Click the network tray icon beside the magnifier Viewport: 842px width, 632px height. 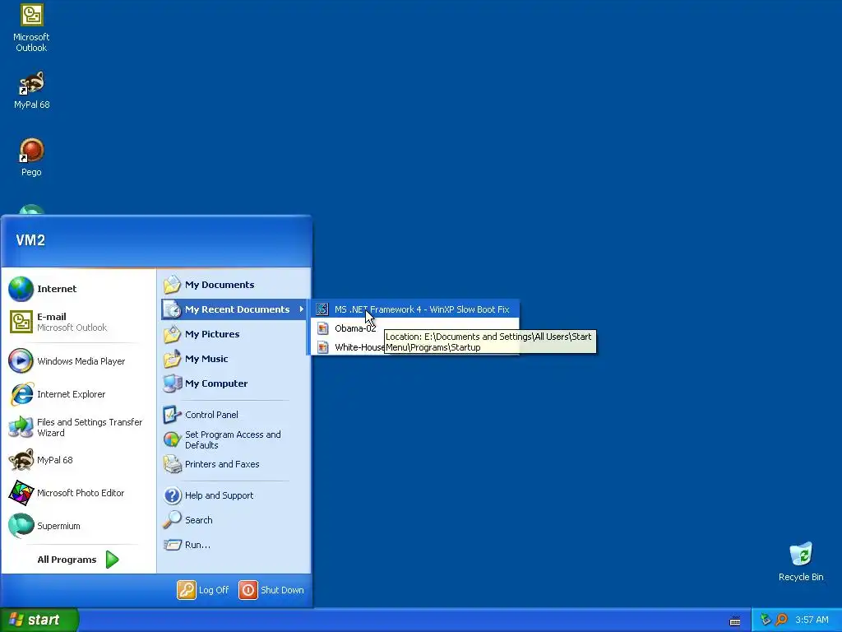pyautogui.click(x=766, y=620)
